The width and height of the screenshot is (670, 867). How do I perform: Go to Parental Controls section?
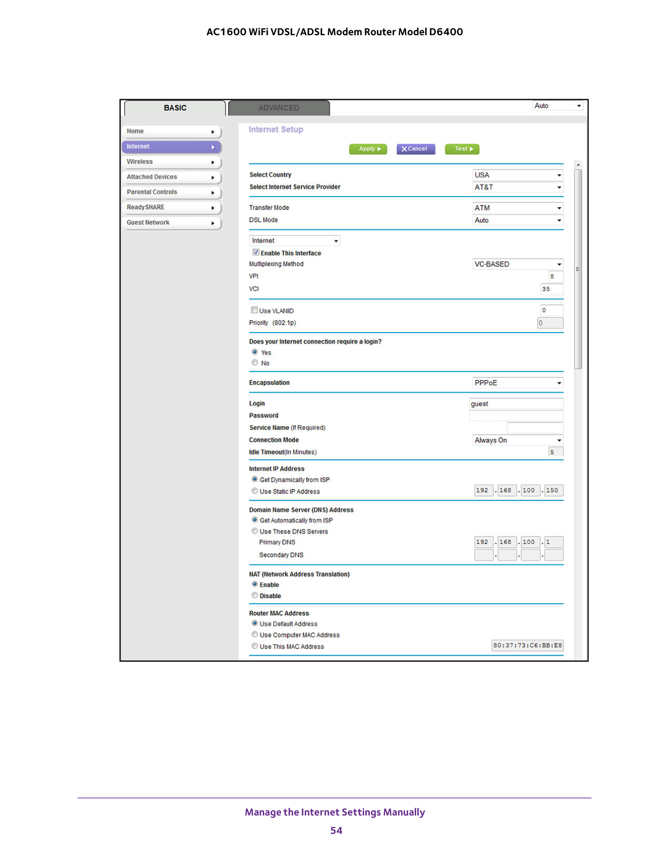pos(171,192)
